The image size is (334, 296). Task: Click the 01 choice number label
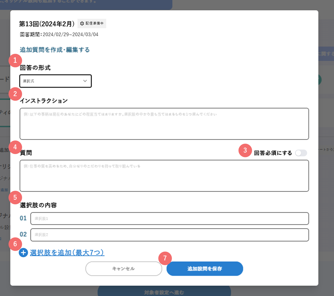pyautogui.click(x=23, y=218)
